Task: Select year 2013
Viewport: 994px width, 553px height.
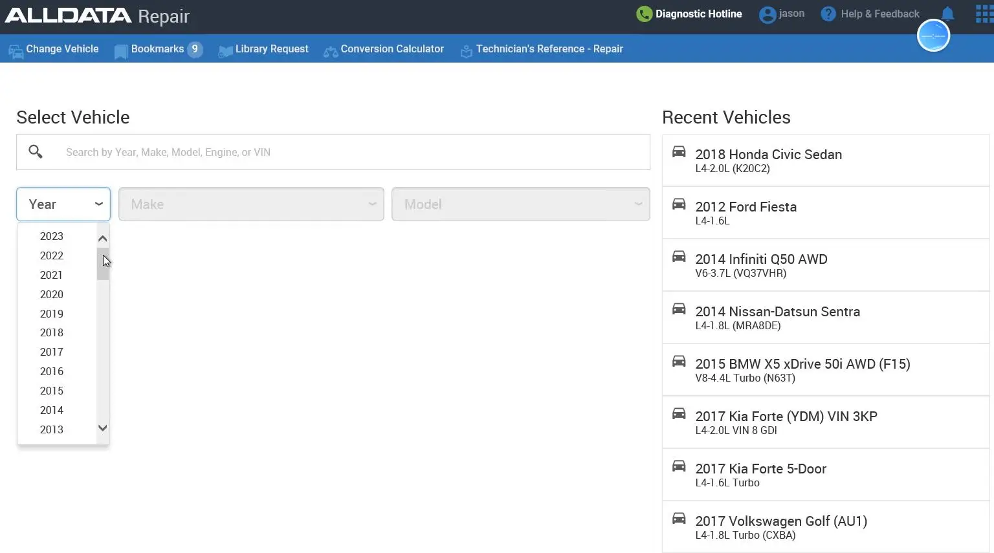Action: click(x=52, y=429)
